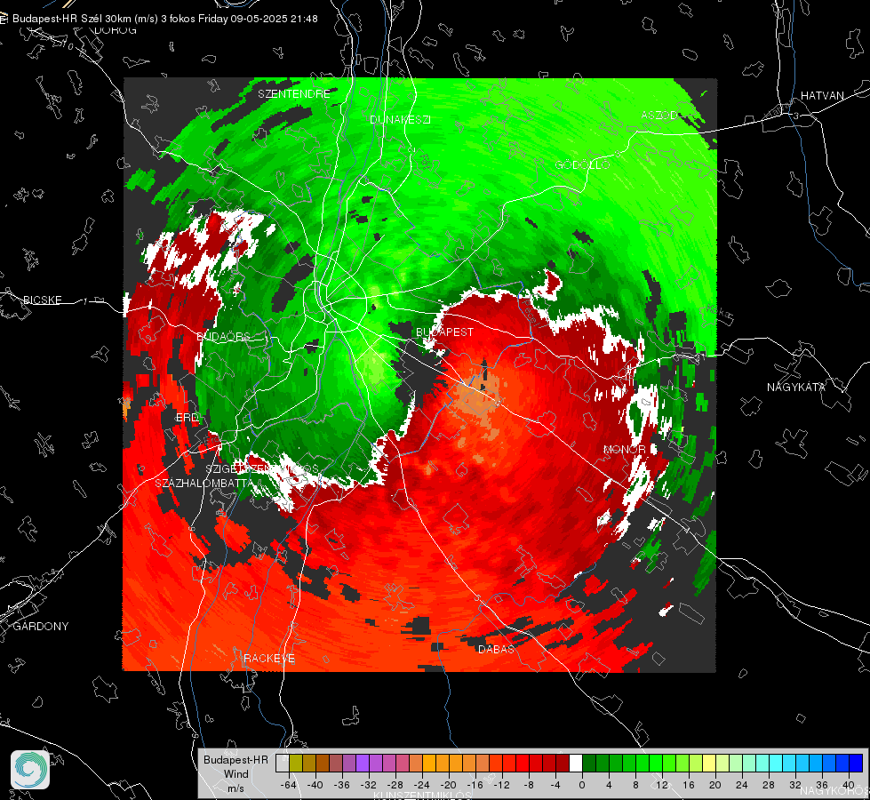Click the small icon left of the title
The image size is (870, 800).
(x=4, y=19)
